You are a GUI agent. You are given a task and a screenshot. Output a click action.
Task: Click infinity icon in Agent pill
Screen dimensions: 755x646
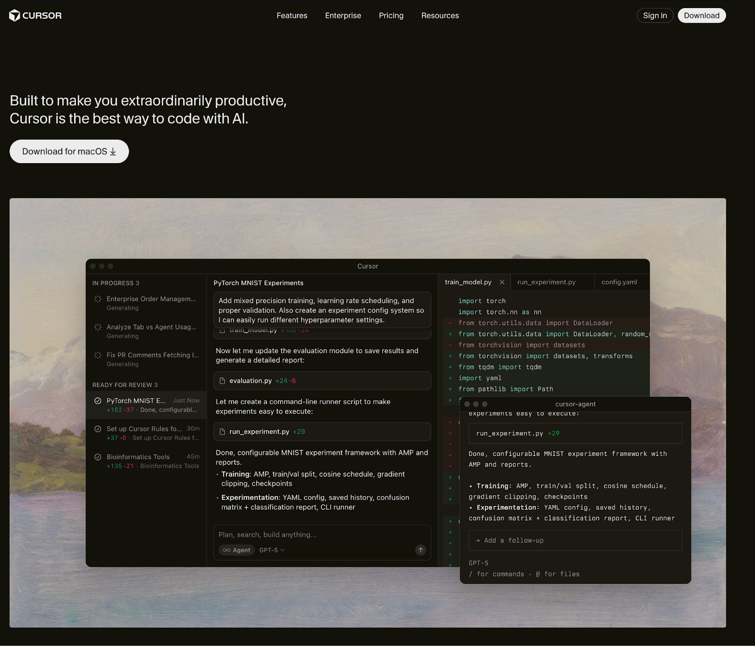(227, 550)
